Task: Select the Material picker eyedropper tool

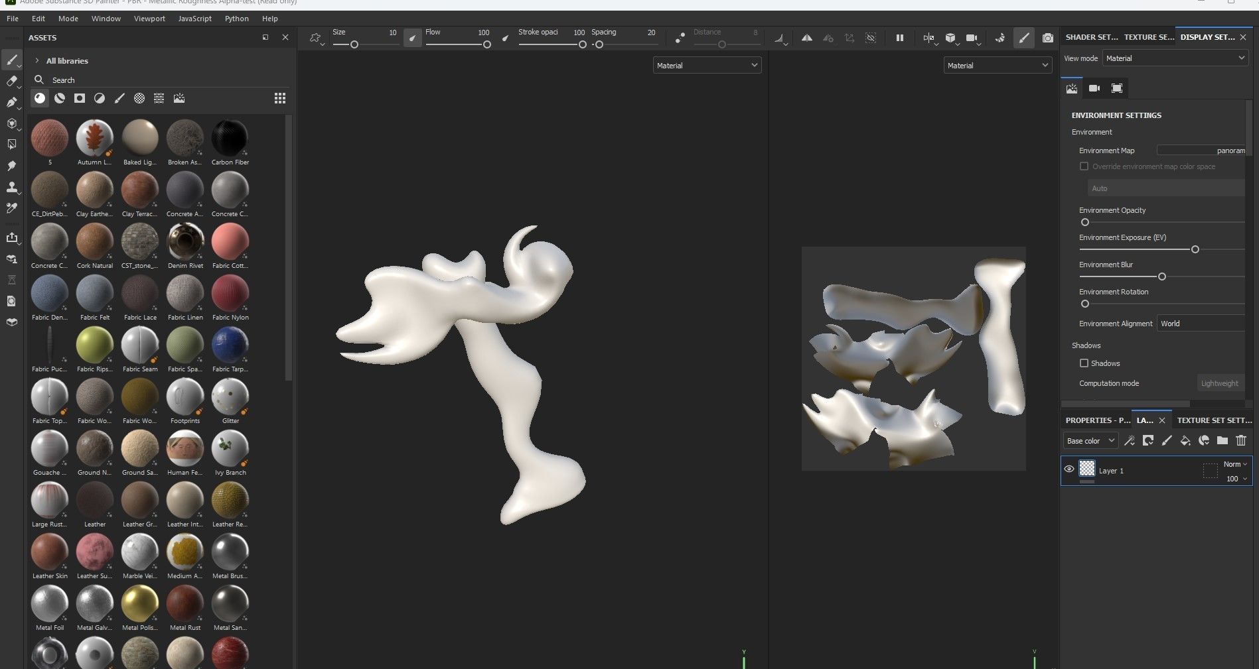Action: coord(11,208)
